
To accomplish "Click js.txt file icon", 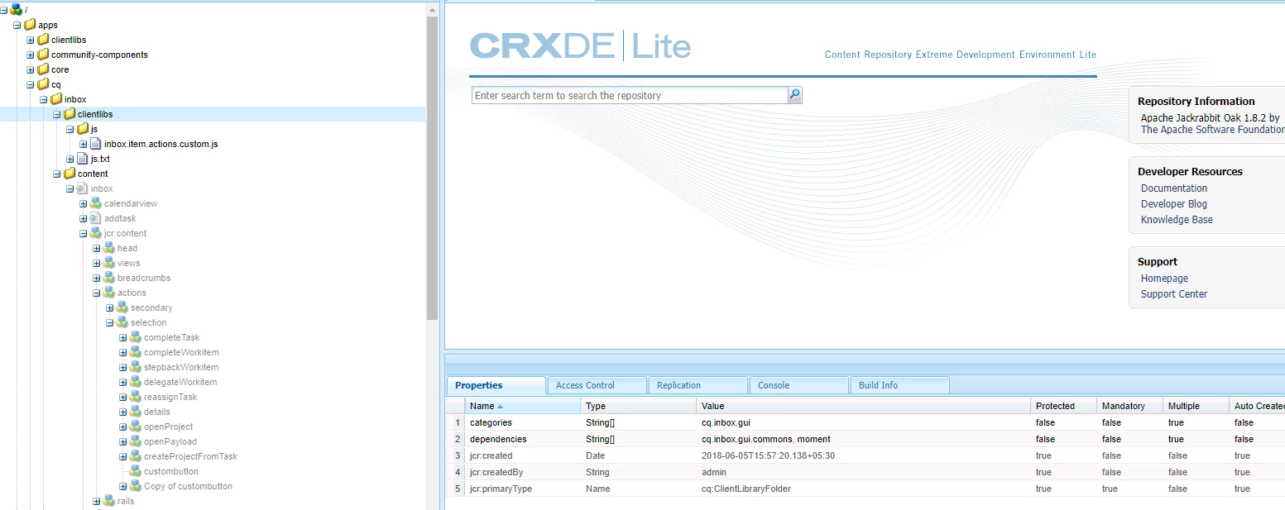I will coord(83,159).
